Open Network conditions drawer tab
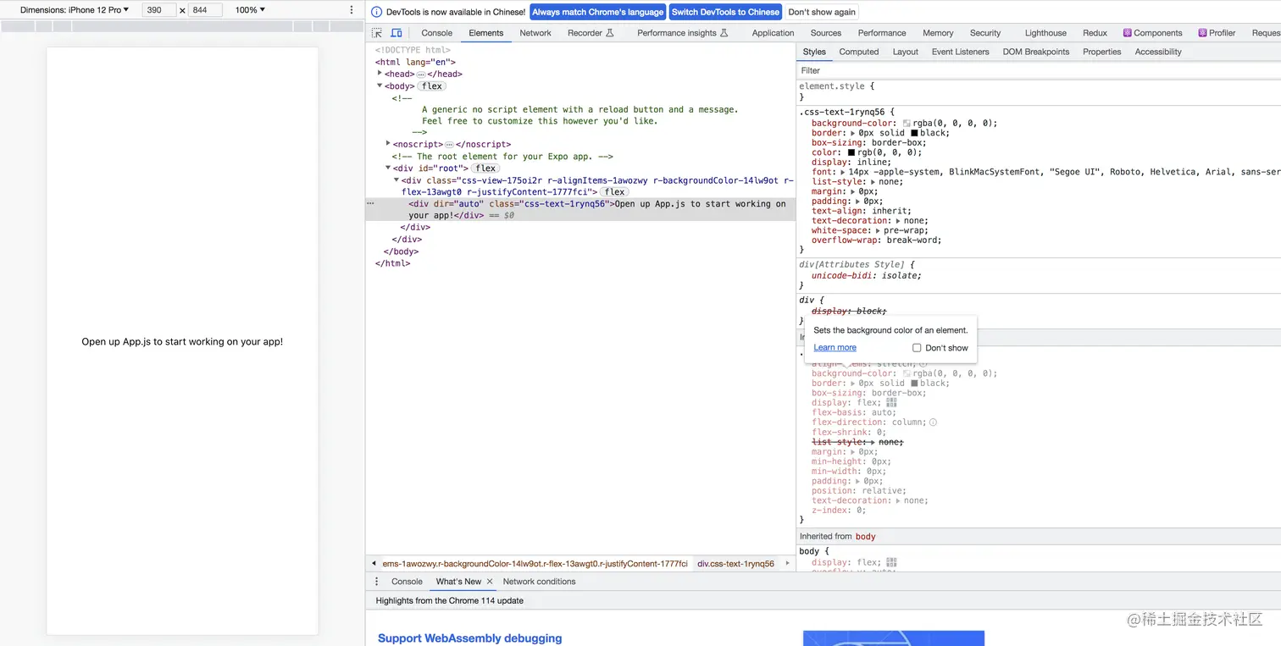 [539, 582]
